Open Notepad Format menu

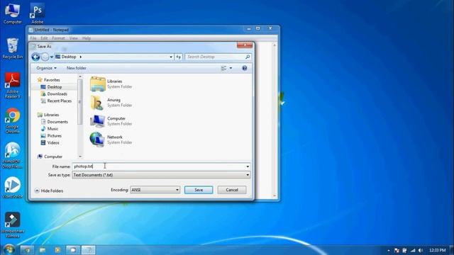[x=58, y=38]
